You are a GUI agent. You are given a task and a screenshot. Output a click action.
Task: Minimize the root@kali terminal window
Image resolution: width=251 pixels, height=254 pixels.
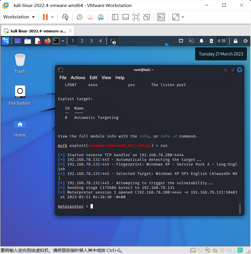click(225, 70)
